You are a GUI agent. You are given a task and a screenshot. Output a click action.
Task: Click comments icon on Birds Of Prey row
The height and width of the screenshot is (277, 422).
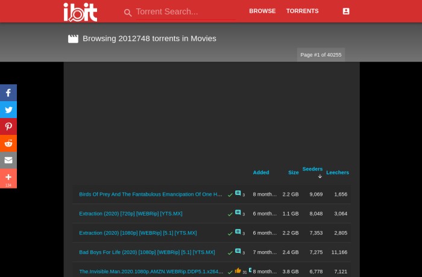coord(238,193)
